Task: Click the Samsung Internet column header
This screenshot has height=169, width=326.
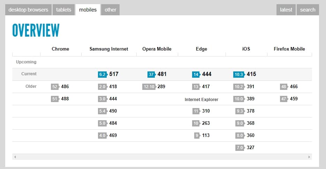Action: point(109,49)
